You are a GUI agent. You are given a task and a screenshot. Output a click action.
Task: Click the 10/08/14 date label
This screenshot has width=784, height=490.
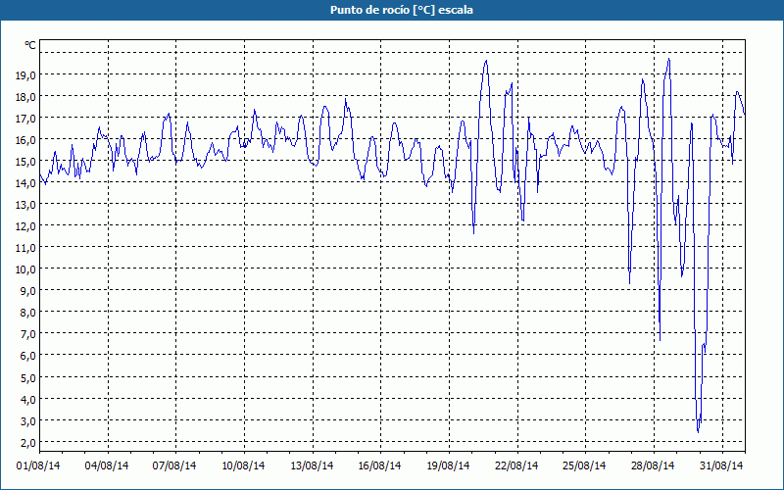click(x=243, y=465)
